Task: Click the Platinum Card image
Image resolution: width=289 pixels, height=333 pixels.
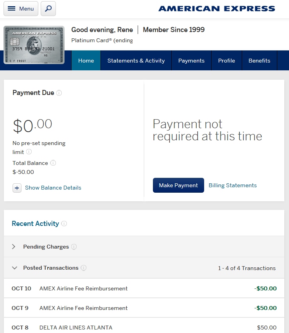Action: tap(34, 45)
